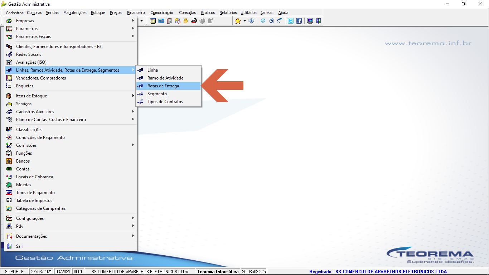Click the Moedas money bag icon

[x=9, y=185]
